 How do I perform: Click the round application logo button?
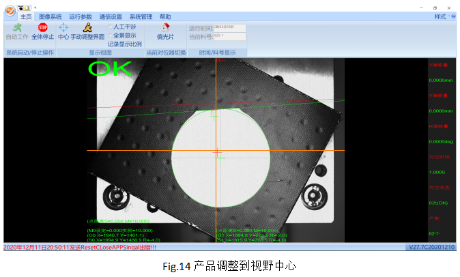10,10
